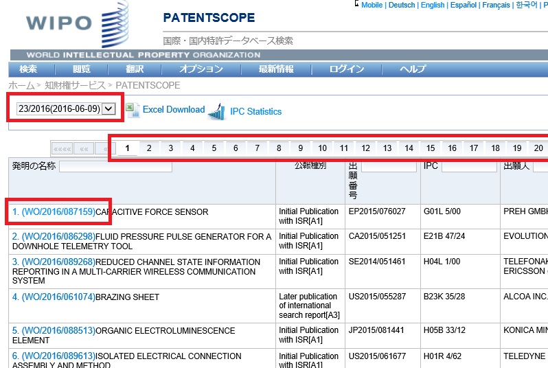Go to results page 18
The width and height of the screenshot is (548, 368).
pyautogui.click(x=496, y=148)
